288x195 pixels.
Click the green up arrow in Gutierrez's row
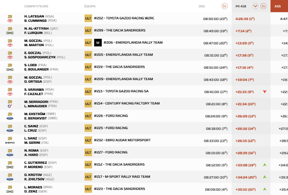point(264,165)
